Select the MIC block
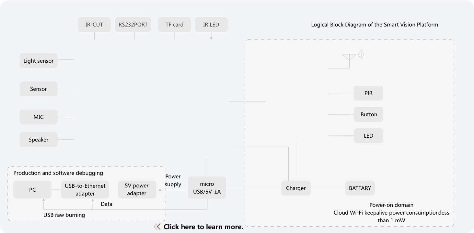 pos(39,117)
